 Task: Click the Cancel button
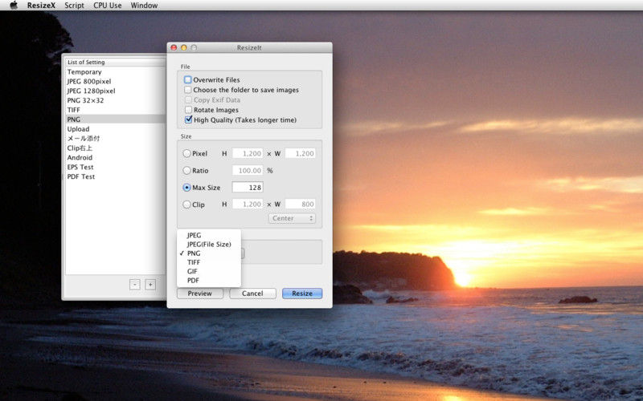pos(252,294)
